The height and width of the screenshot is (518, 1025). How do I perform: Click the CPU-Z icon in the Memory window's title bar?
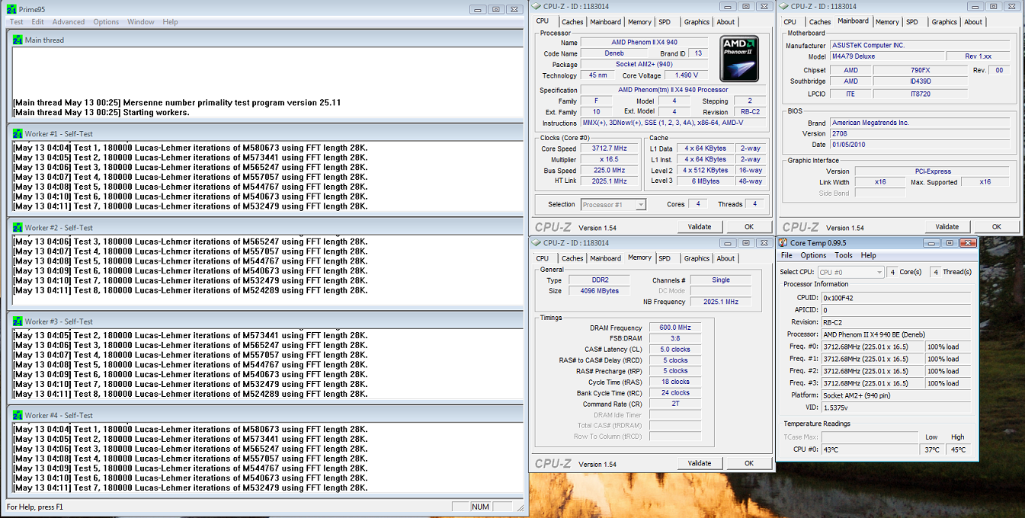(x=536, y=243)
